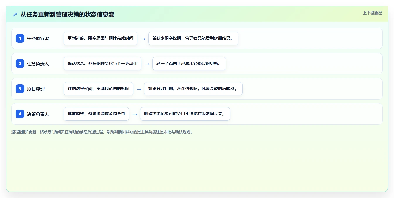Click the arrow in the 任务执行者 row
394x198 pixels.
click(x=143, y=39)
